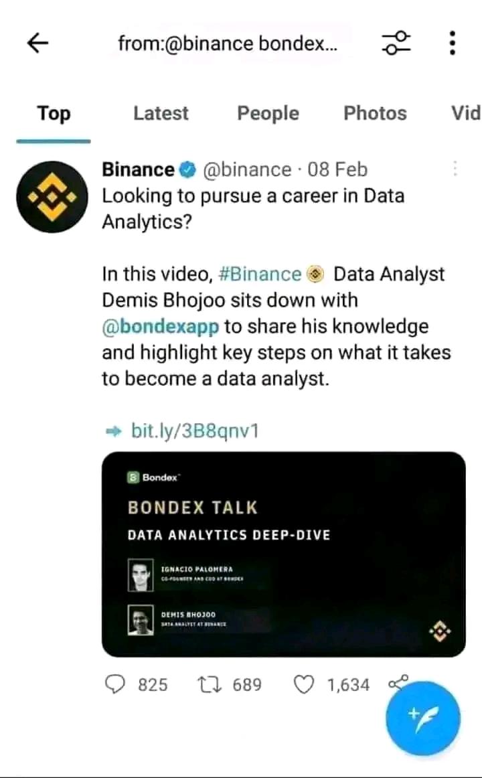Like the Binance tweet
This screenshot has height=778, width=482.
pos(305,684)
